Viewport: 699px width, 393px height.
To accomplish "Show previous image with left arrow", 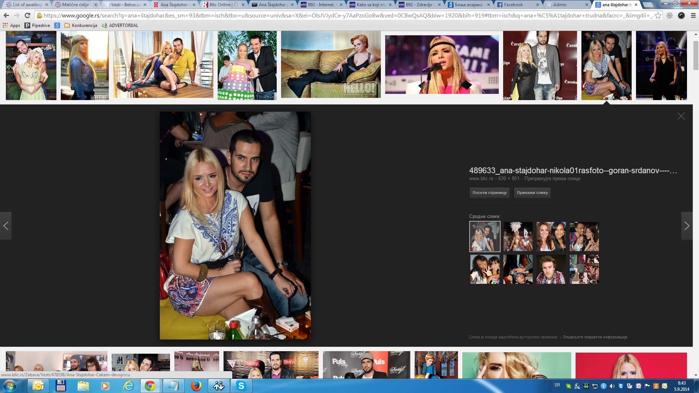I will click(6, 226).
